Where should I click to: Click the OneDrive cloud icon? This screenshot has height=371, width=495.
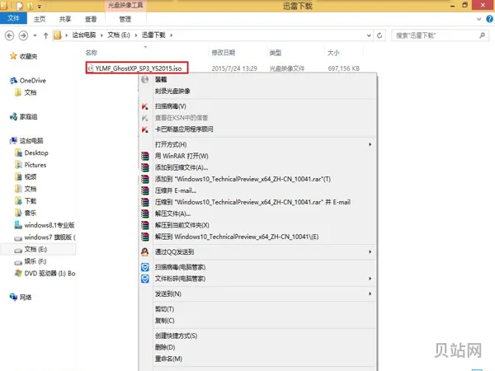pos(13,81)
